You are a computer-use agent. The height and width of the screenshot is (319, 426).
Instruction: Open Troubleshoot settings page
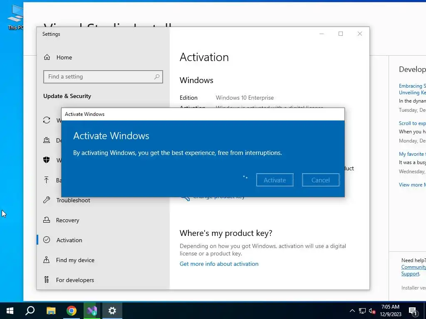point(73,200)
